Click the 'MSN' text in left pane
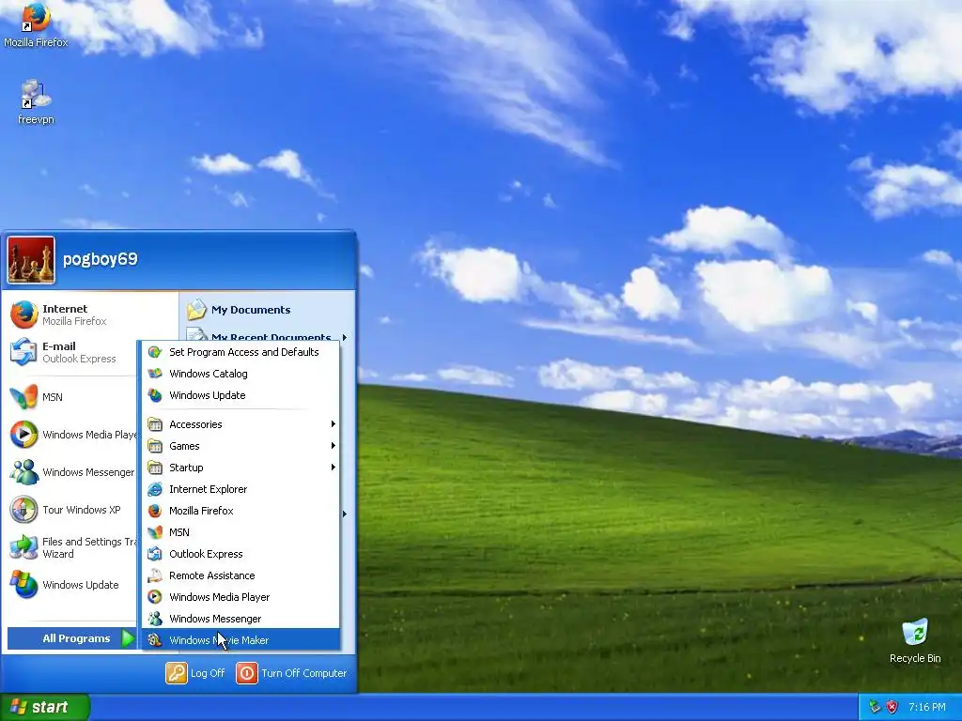The height and width of the screenshot is (721, 962). click(53, 397)
